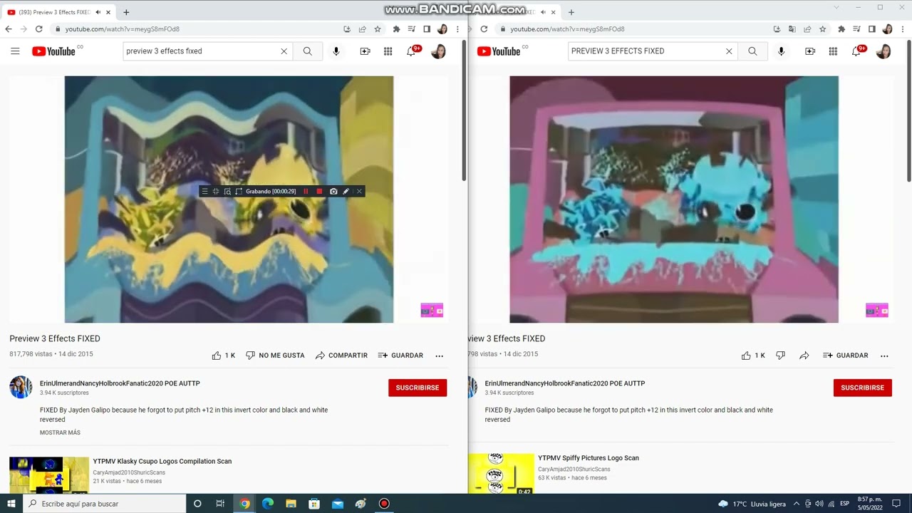Reload the page in left browser window
Screen dimensions: 912x513
coord(38,29)
